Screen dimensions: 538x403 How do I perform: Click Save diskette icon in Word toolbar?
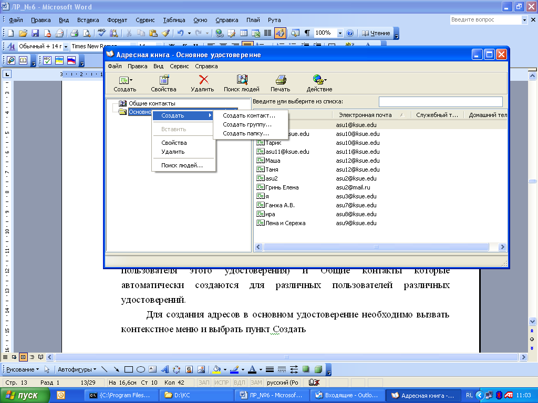click(35, 33)
